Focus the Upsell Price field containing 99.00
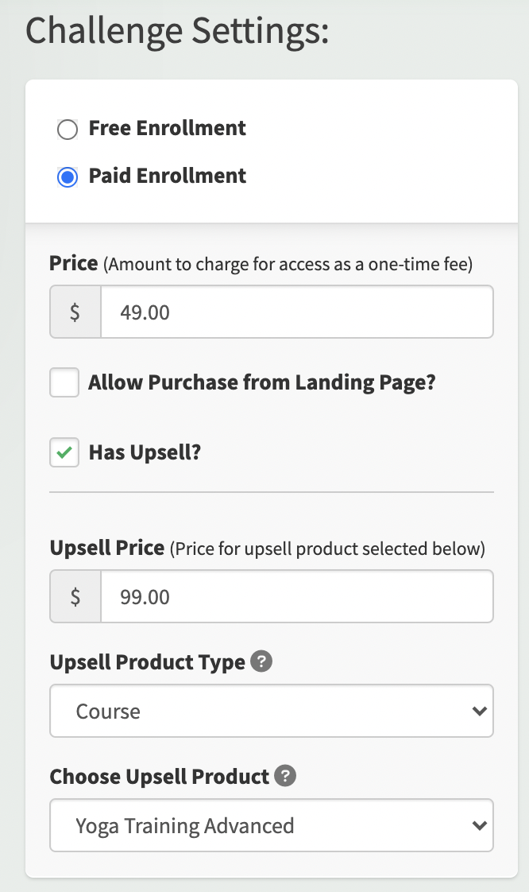Screen dimensions: 529x892 (x=297, y=597)
